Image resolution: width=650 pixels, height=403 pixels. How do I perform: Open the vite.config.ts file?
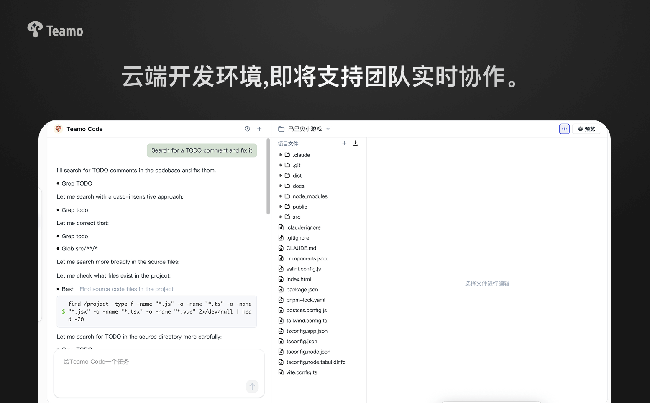point(302,372)
